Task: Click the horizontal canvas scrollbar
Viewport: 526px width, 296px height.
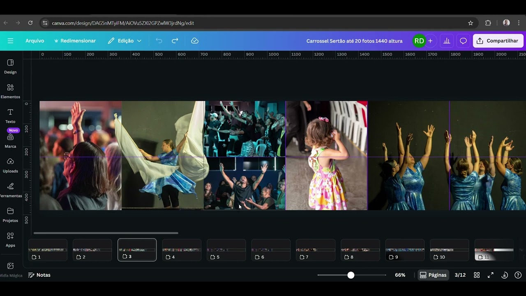Action: tap(106, 233)
